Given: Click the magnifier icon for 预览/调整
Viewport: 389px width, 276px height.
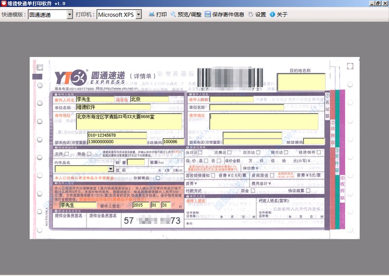Looking at the screenshot, I should tap(174, 15).
